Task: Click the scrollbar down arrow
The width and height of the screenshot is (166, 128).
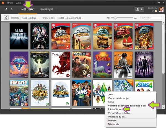Action: tap(163, 107)
